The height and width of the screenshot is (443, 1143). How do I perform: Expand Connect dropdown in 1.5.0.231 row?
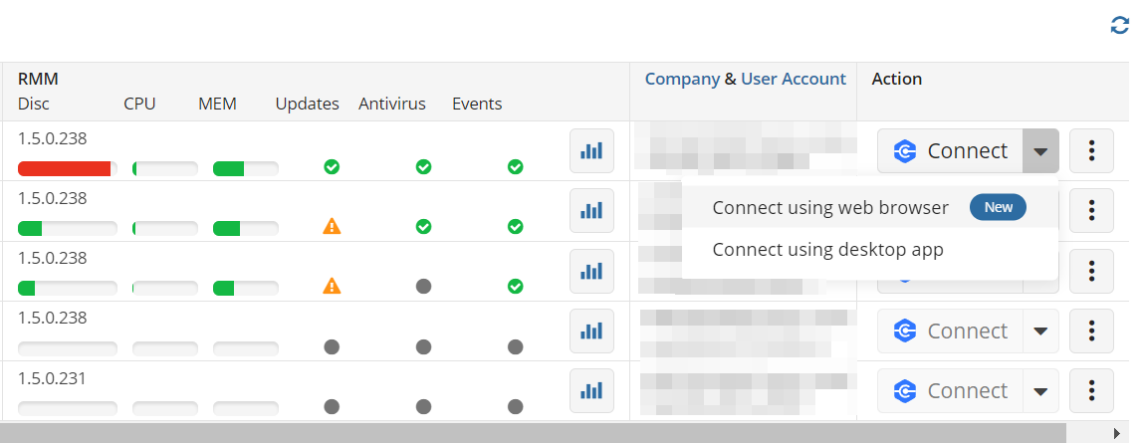point(1040,390)
